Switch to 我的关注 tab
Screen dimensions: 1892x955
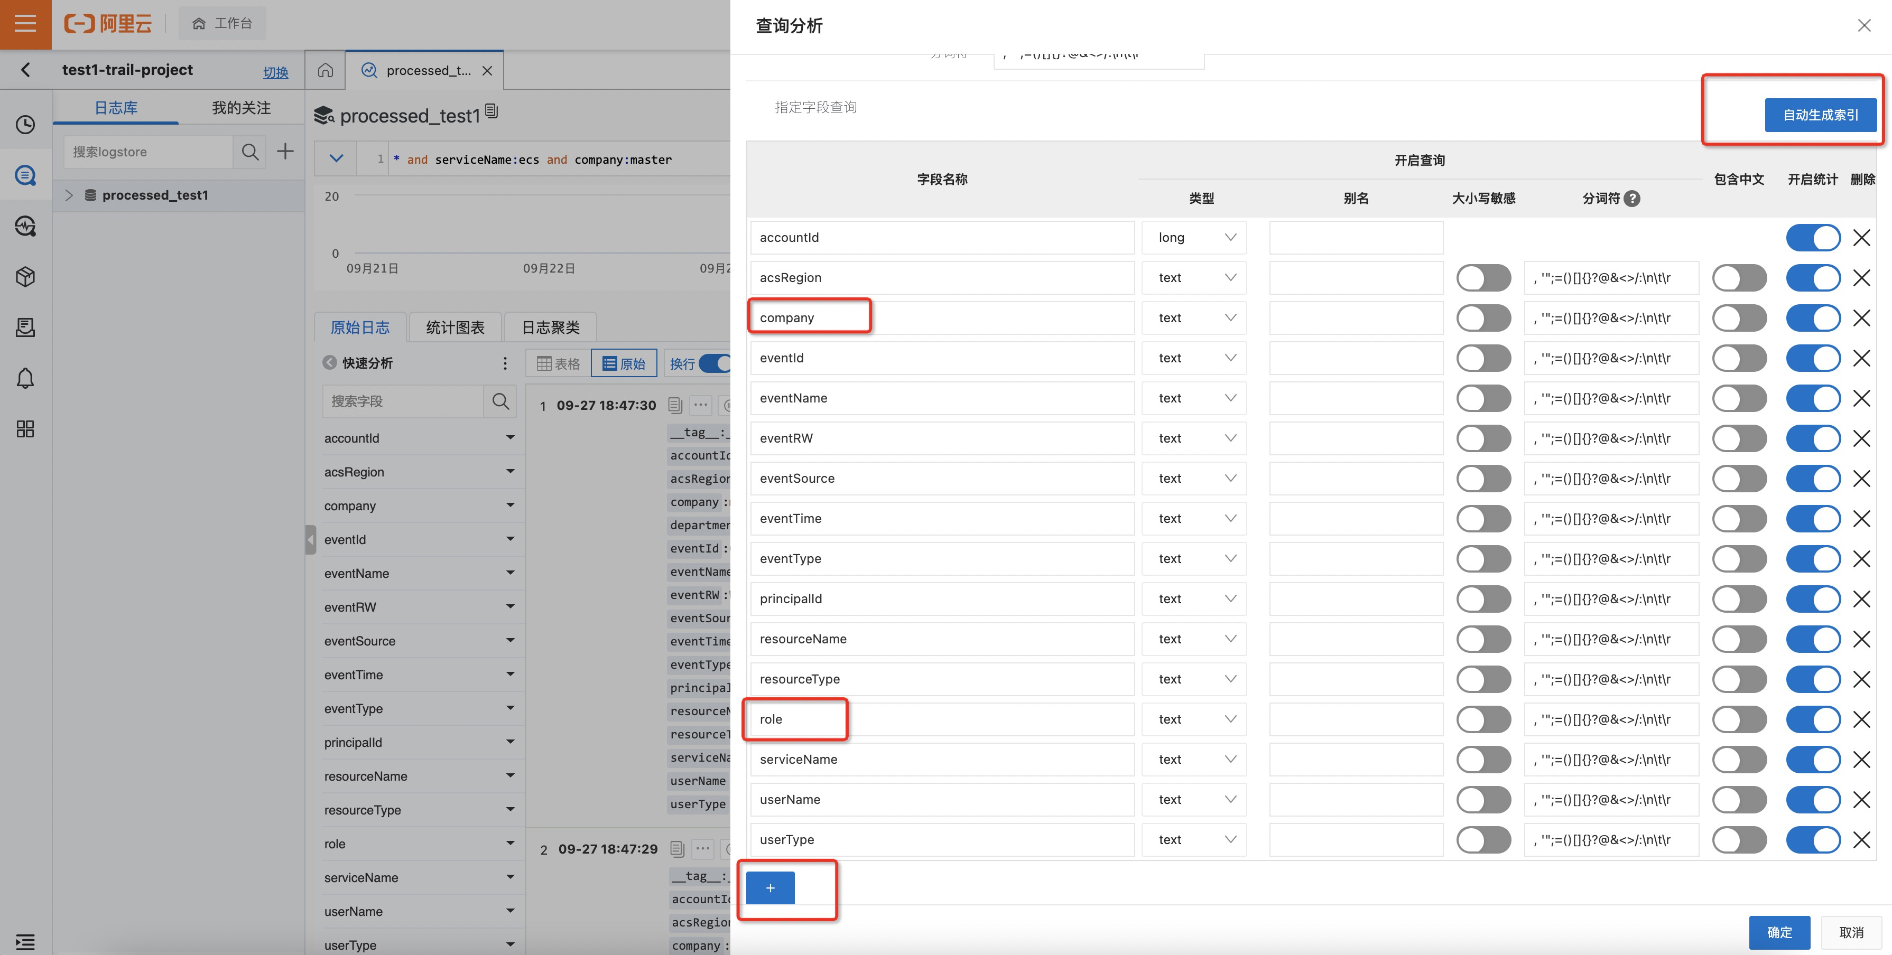coord(241,108)
